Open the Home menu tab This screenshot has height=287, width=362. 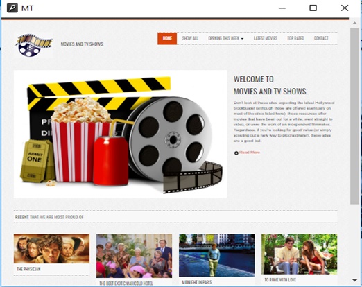[x=167, y=38]
